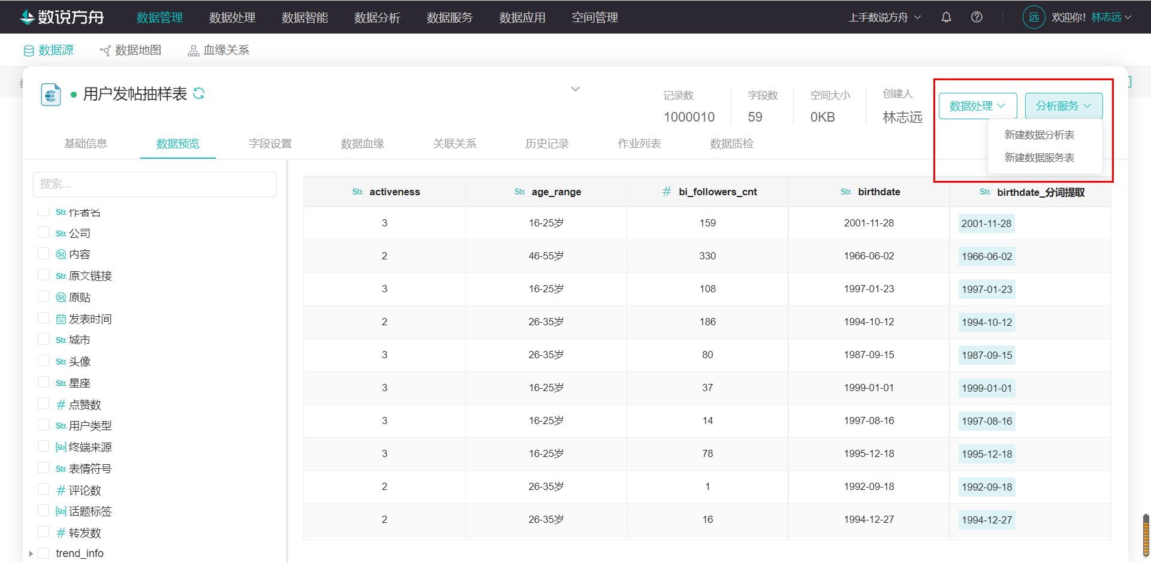Check the 表情符号 field checkbox
Screen dimensions: 1151x563
click(43, 467)
